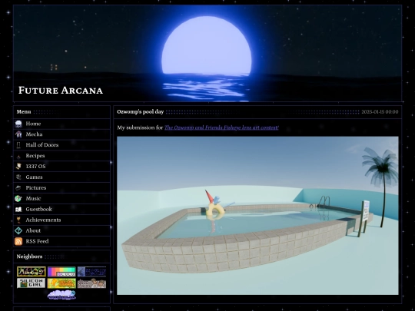Click the Pictures icon in the menu

(x=18, y=188)
